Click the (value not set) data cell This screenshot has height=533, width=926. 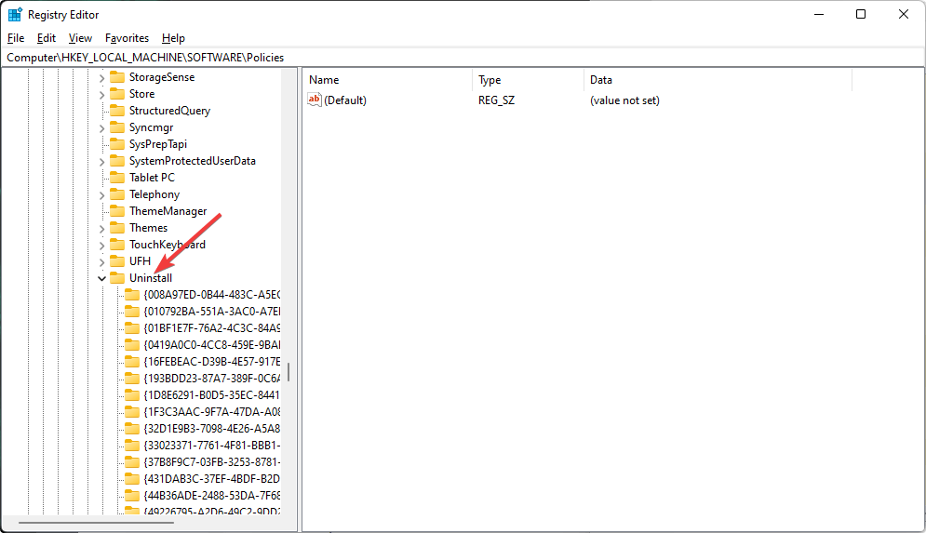click(x=624, y=100)
